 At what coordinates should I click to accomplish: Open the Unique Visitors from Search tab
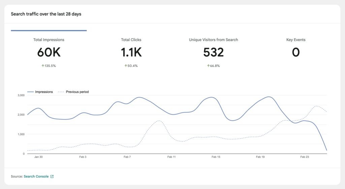(213, 40)
